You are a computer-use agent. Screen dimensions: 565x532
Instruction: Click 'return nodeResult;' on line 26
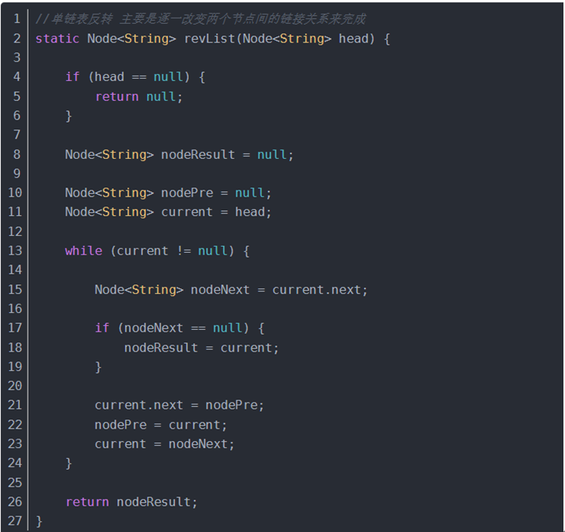tap(132, 502)
